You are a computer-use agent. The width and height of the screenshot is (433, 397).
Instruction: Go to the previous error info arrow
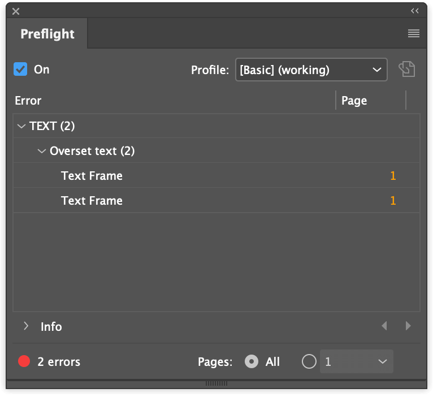(x=384, y=326)
